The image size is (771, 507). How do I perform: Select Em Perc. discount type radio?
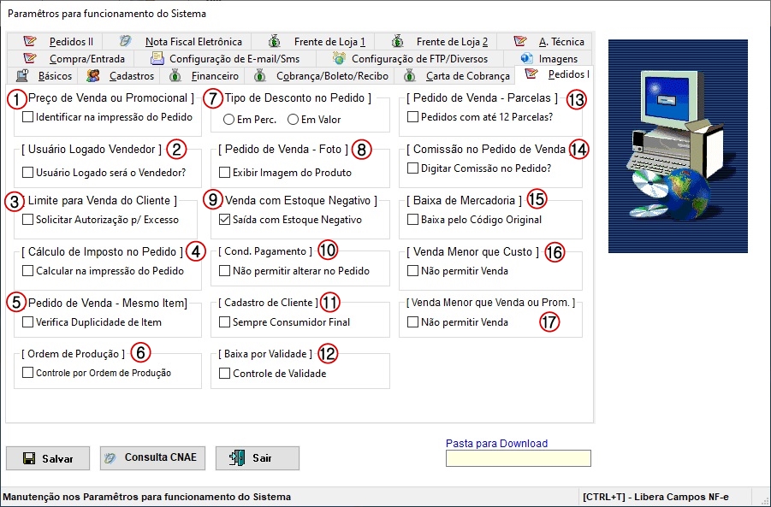[229, 120]
